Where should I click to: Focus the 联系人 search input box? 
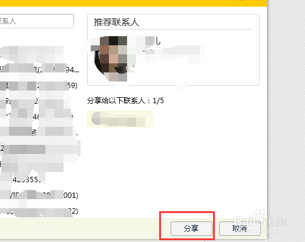pyautogui.click(x=36, y=21)
